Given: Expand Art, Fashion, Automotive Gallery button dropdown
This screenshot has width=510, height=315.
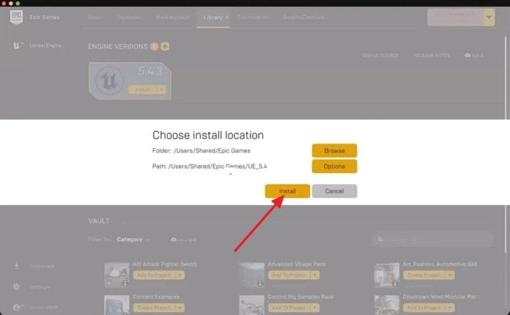Looking at the screenshot, I should click(450, 275).
